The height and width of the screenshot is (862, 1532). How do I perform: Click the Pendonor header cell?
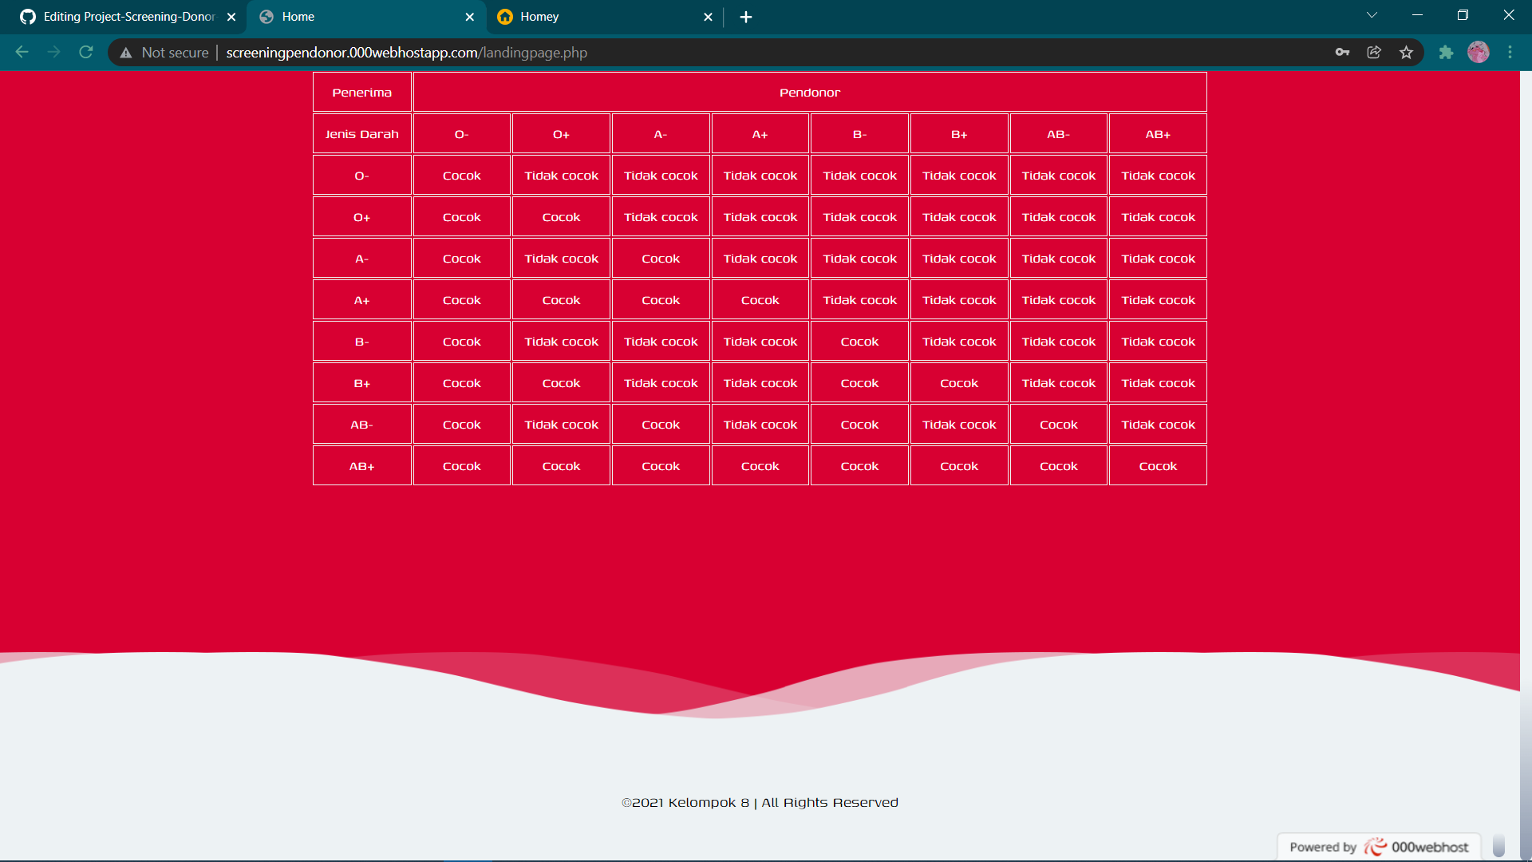click(x=810, y=93)
